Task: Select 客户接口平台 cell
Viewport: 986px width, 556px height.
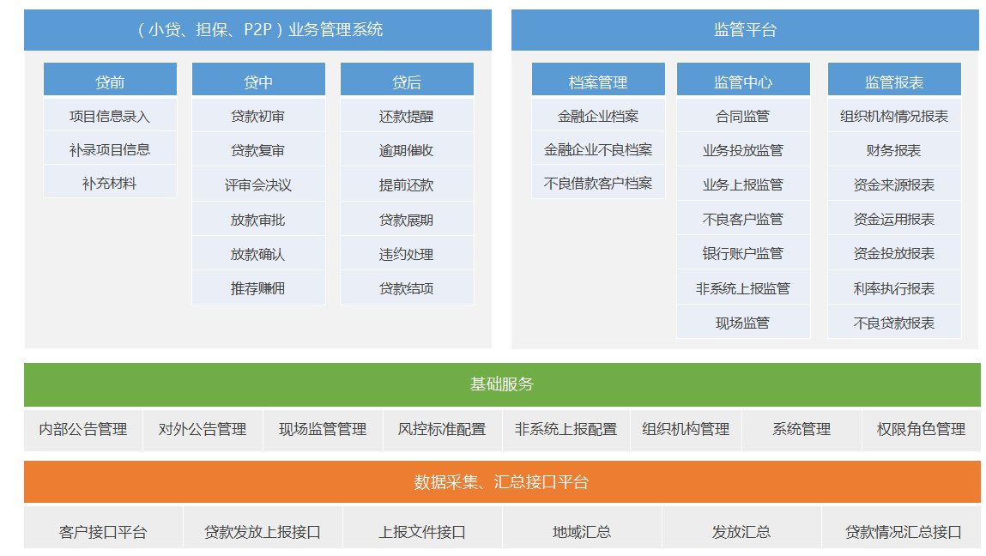Action: [x=103, y=532]
